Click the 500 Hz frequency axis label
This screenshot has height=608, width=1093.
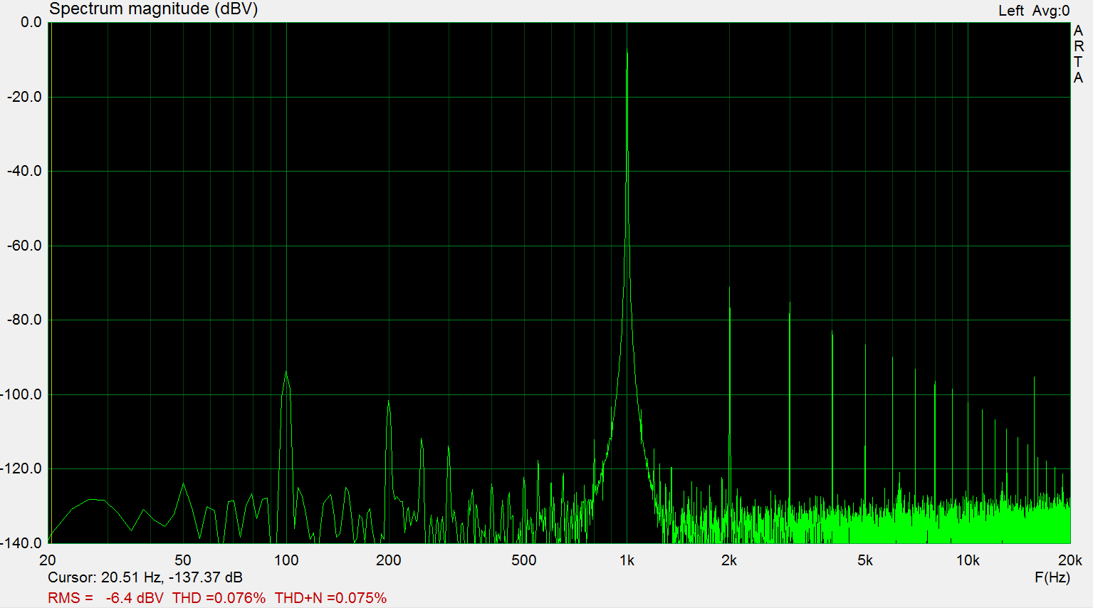click(x=524, y=560)
